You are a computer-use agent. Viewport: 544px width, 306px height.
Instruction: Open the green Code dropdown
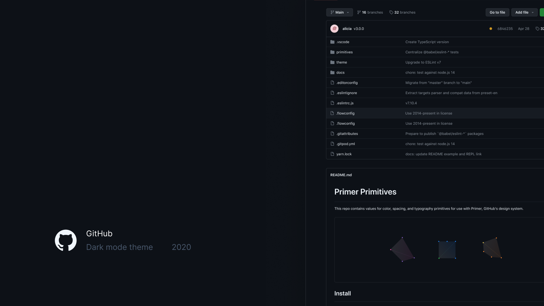(x=543, y=12)
